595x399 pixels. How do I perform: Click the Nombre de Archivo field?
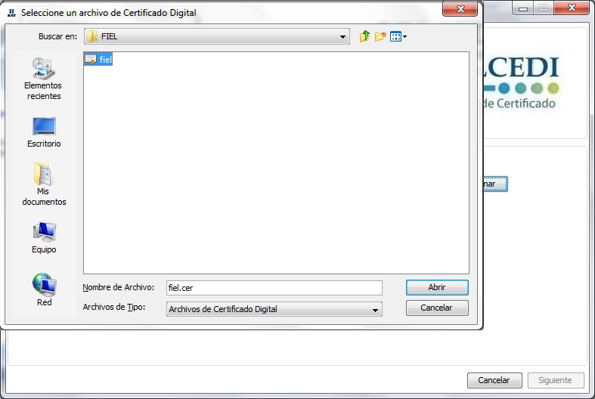(x=274, y=288)
